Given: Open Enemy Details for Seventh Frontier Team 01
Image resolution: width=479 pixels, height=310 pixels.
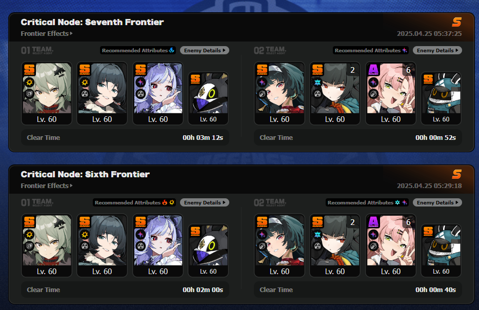Looking at the screenshot, I should click(x=204, y=50).
